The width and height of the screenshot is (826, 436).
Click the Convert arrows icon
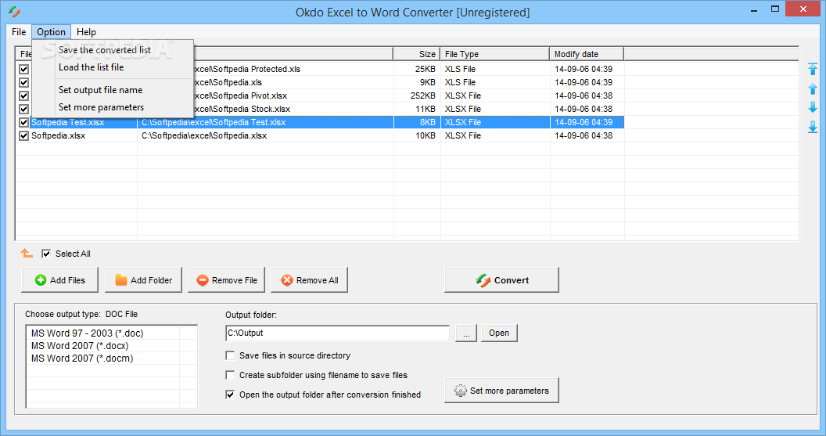coord(483,280)
